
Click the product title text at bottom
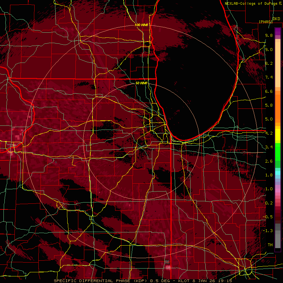143,281
